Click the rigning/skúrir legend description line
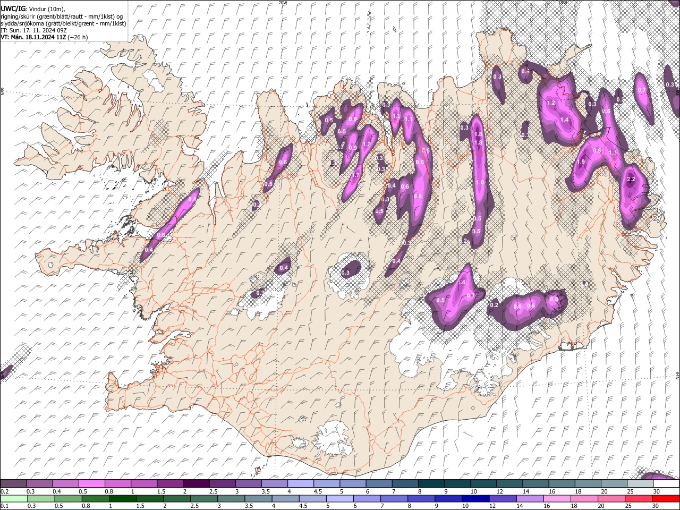680x510 pixels. pos(62,16)
